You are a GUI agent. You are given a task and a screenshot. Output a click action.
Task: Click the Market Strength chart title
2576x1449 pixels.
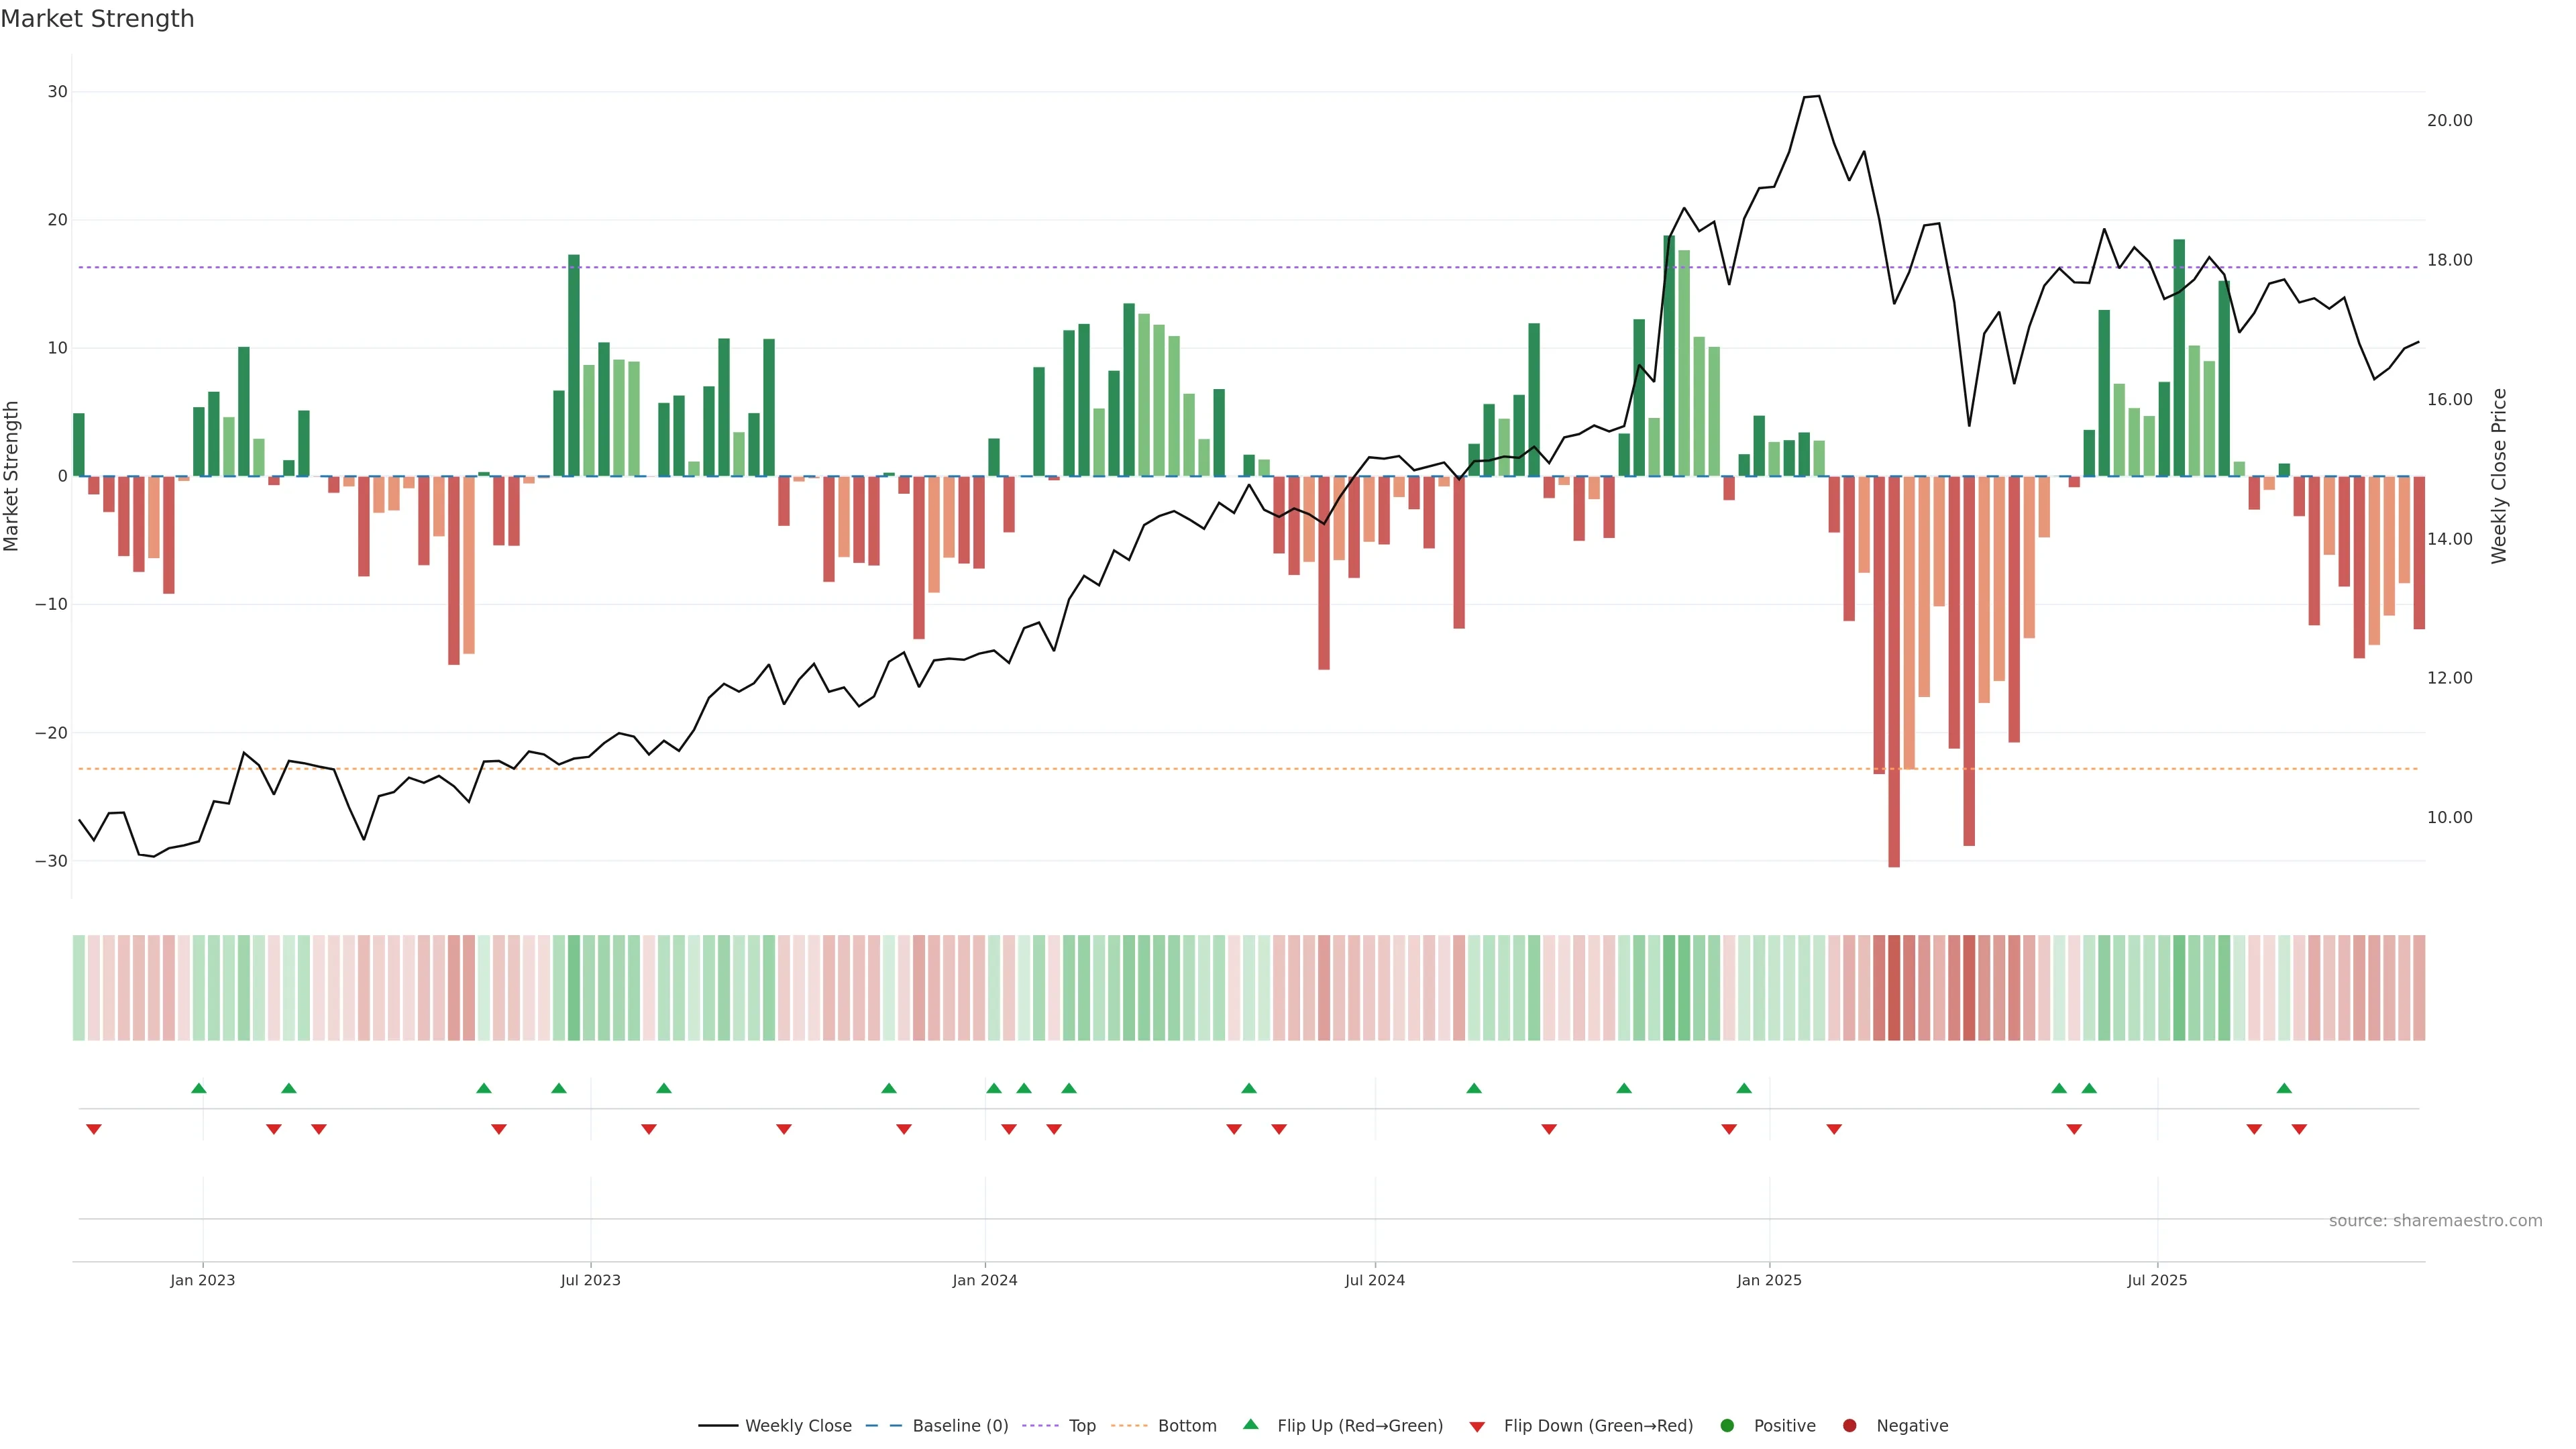pyautogui.click(x=97, y=19)
